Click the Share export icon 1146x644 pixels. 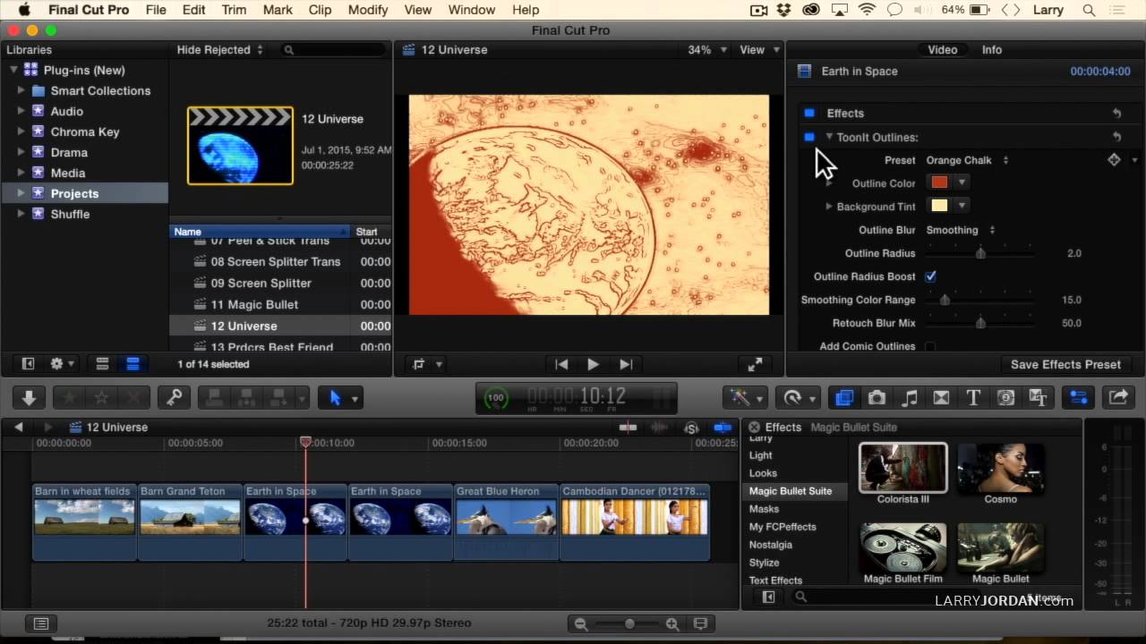[1118, 398]
